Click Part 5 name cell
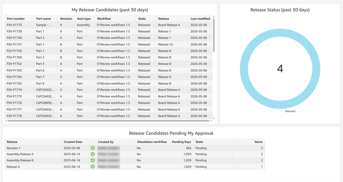The width and height of the screenshot is (343, 182). point(40,64)
